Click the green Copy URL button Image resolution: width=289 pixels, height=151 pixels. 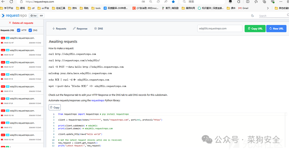[255, 28]
